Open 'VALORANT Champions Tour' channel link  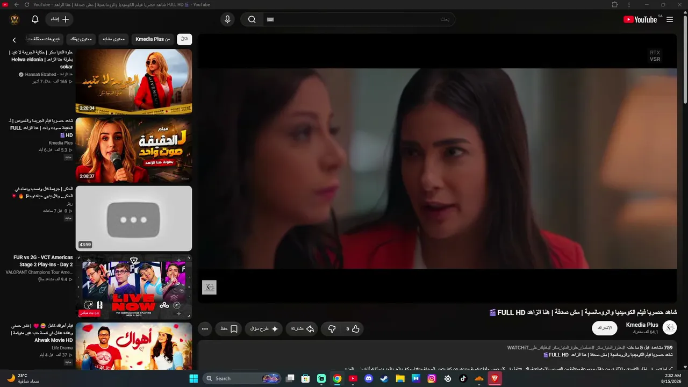coord(39,273)
